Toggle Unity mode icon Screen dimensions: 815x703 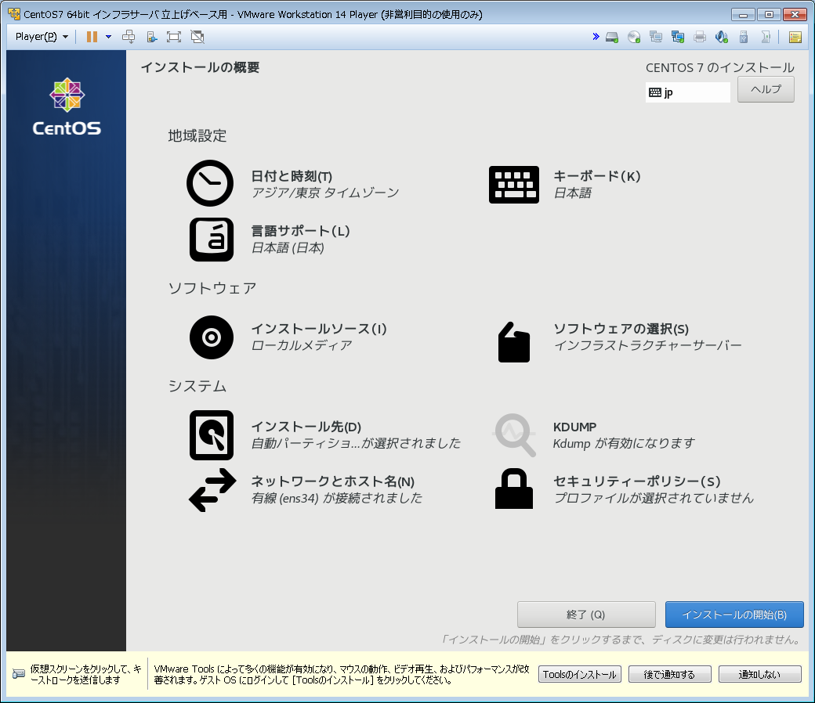pyautogui.click(x=197, y=37)
